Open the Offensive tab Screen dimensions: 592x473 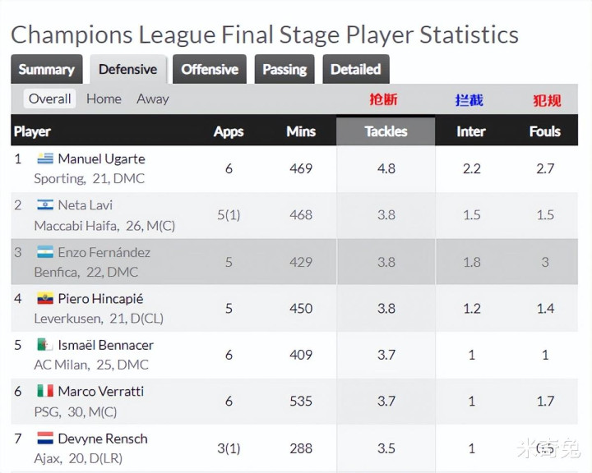point(210,69)
